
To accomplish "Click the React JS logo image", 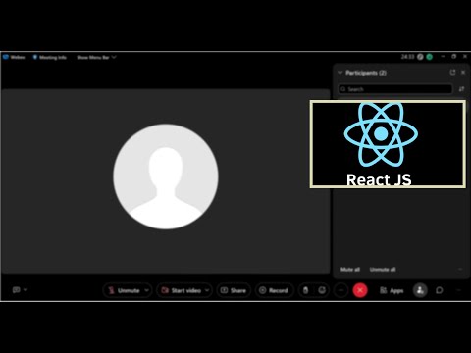I will [x=388, y=144].
